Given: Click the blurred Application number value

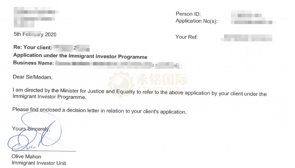Looking at the screenshot, I should tap(253, 22).
